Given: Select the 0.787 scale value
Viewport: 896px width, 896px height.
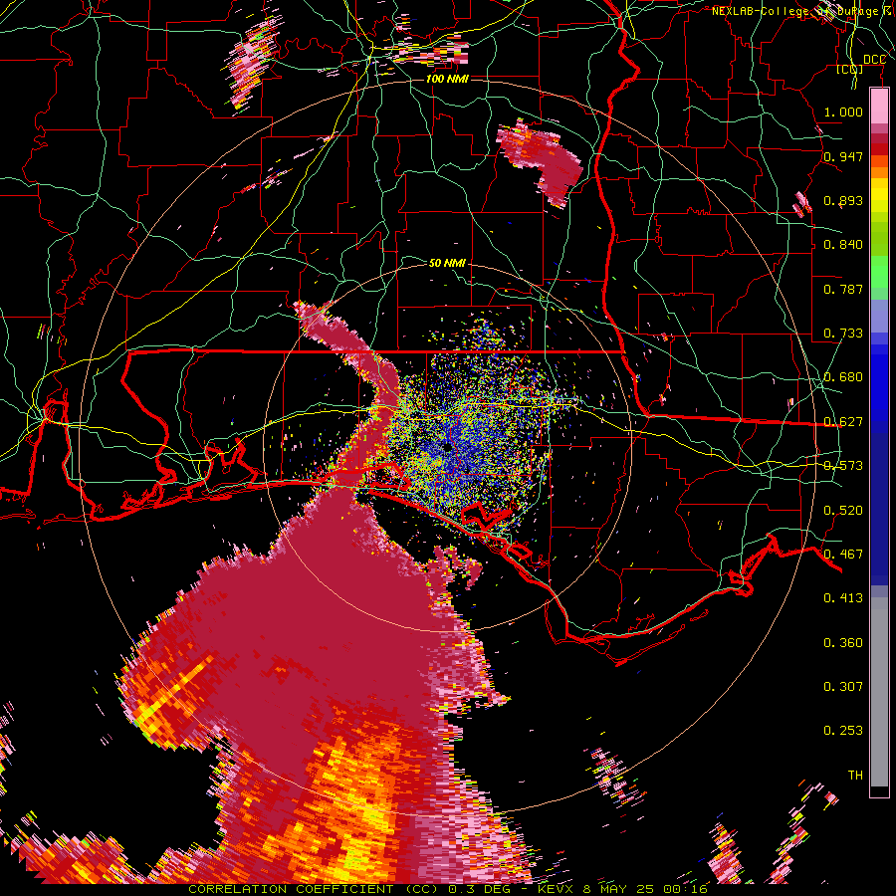Looking at the screenshot, I should 843,289.
